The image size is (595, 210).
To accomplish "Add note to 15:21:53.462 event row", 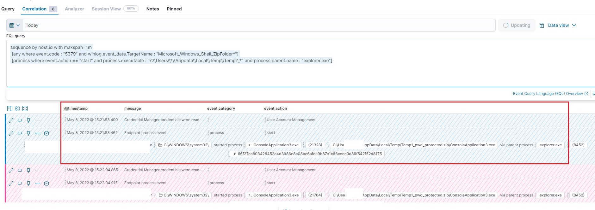I will pos(20,133).
